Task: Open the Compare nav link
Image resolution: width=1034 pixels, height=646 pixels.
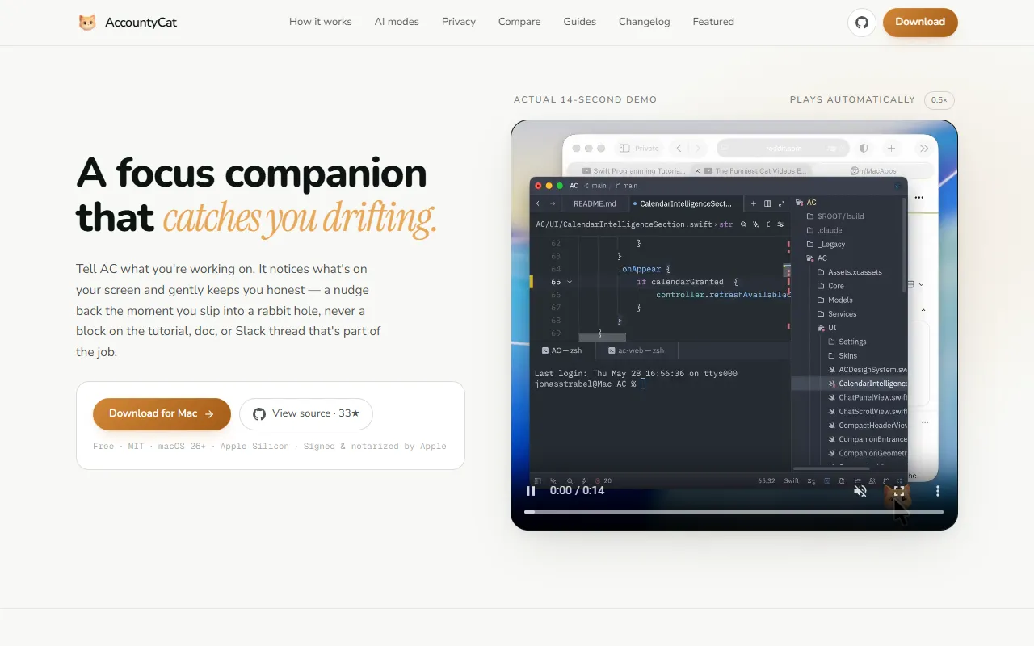Action: coord(519,22)
